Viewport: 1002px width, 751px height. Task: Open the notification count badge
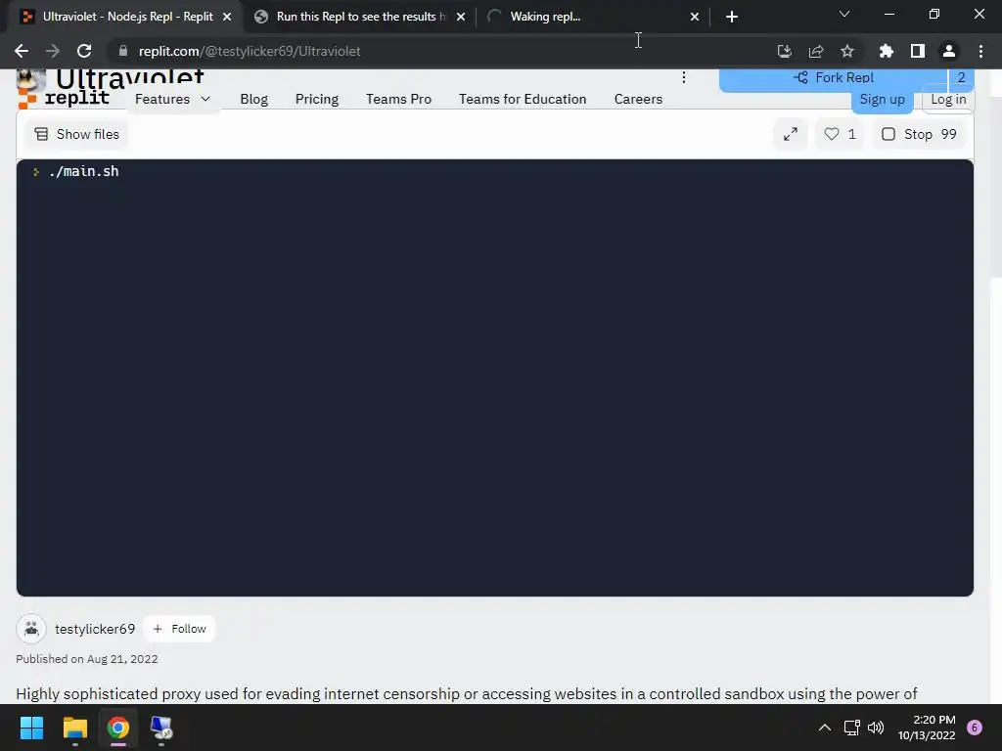pos(975,728)
